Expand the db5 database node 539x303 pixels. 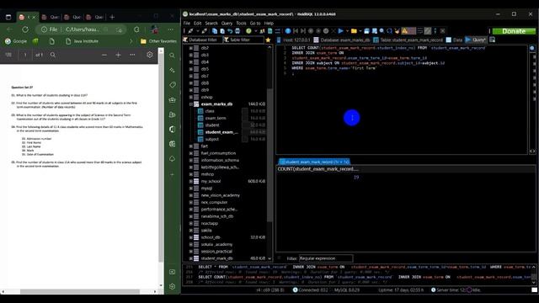pyautogui.click(x=191, y=69)
